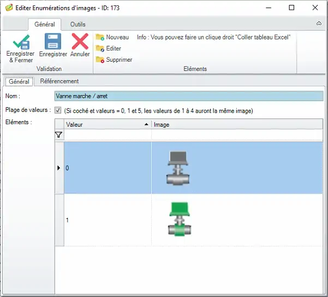Click Supprimer to delete the element
328x297 pixels.
click(114, 60)
